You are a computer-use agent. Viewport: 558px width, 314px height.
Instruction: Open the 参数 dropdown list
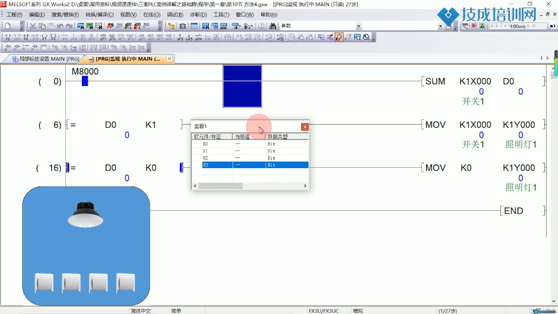click(358, 26)
